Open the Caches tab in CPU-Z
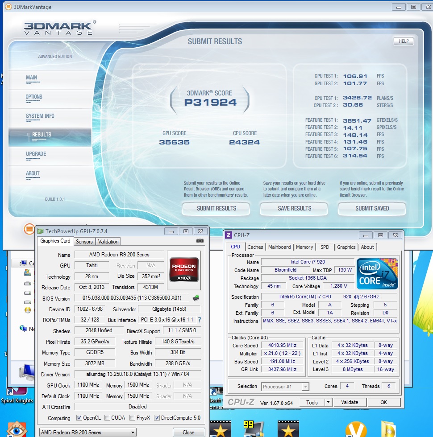This screenshot has width=433, height=437. pyautogui.click(x=255, y=247)
